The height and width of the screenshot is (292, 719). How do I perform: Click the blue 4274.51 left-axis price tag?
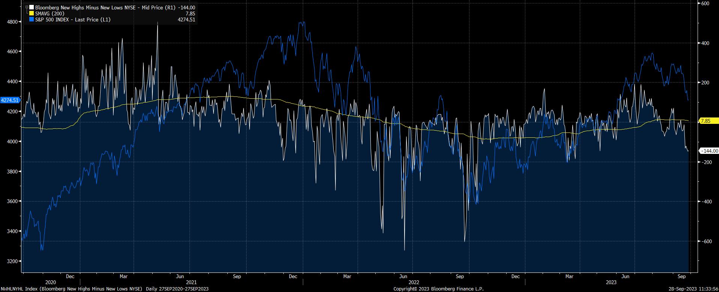[x=10, y=100]
